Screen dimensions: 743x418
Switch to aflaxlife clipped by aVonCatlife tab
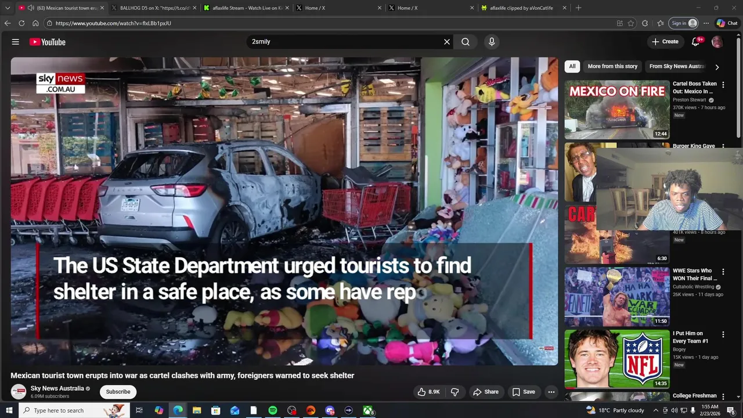524,8
